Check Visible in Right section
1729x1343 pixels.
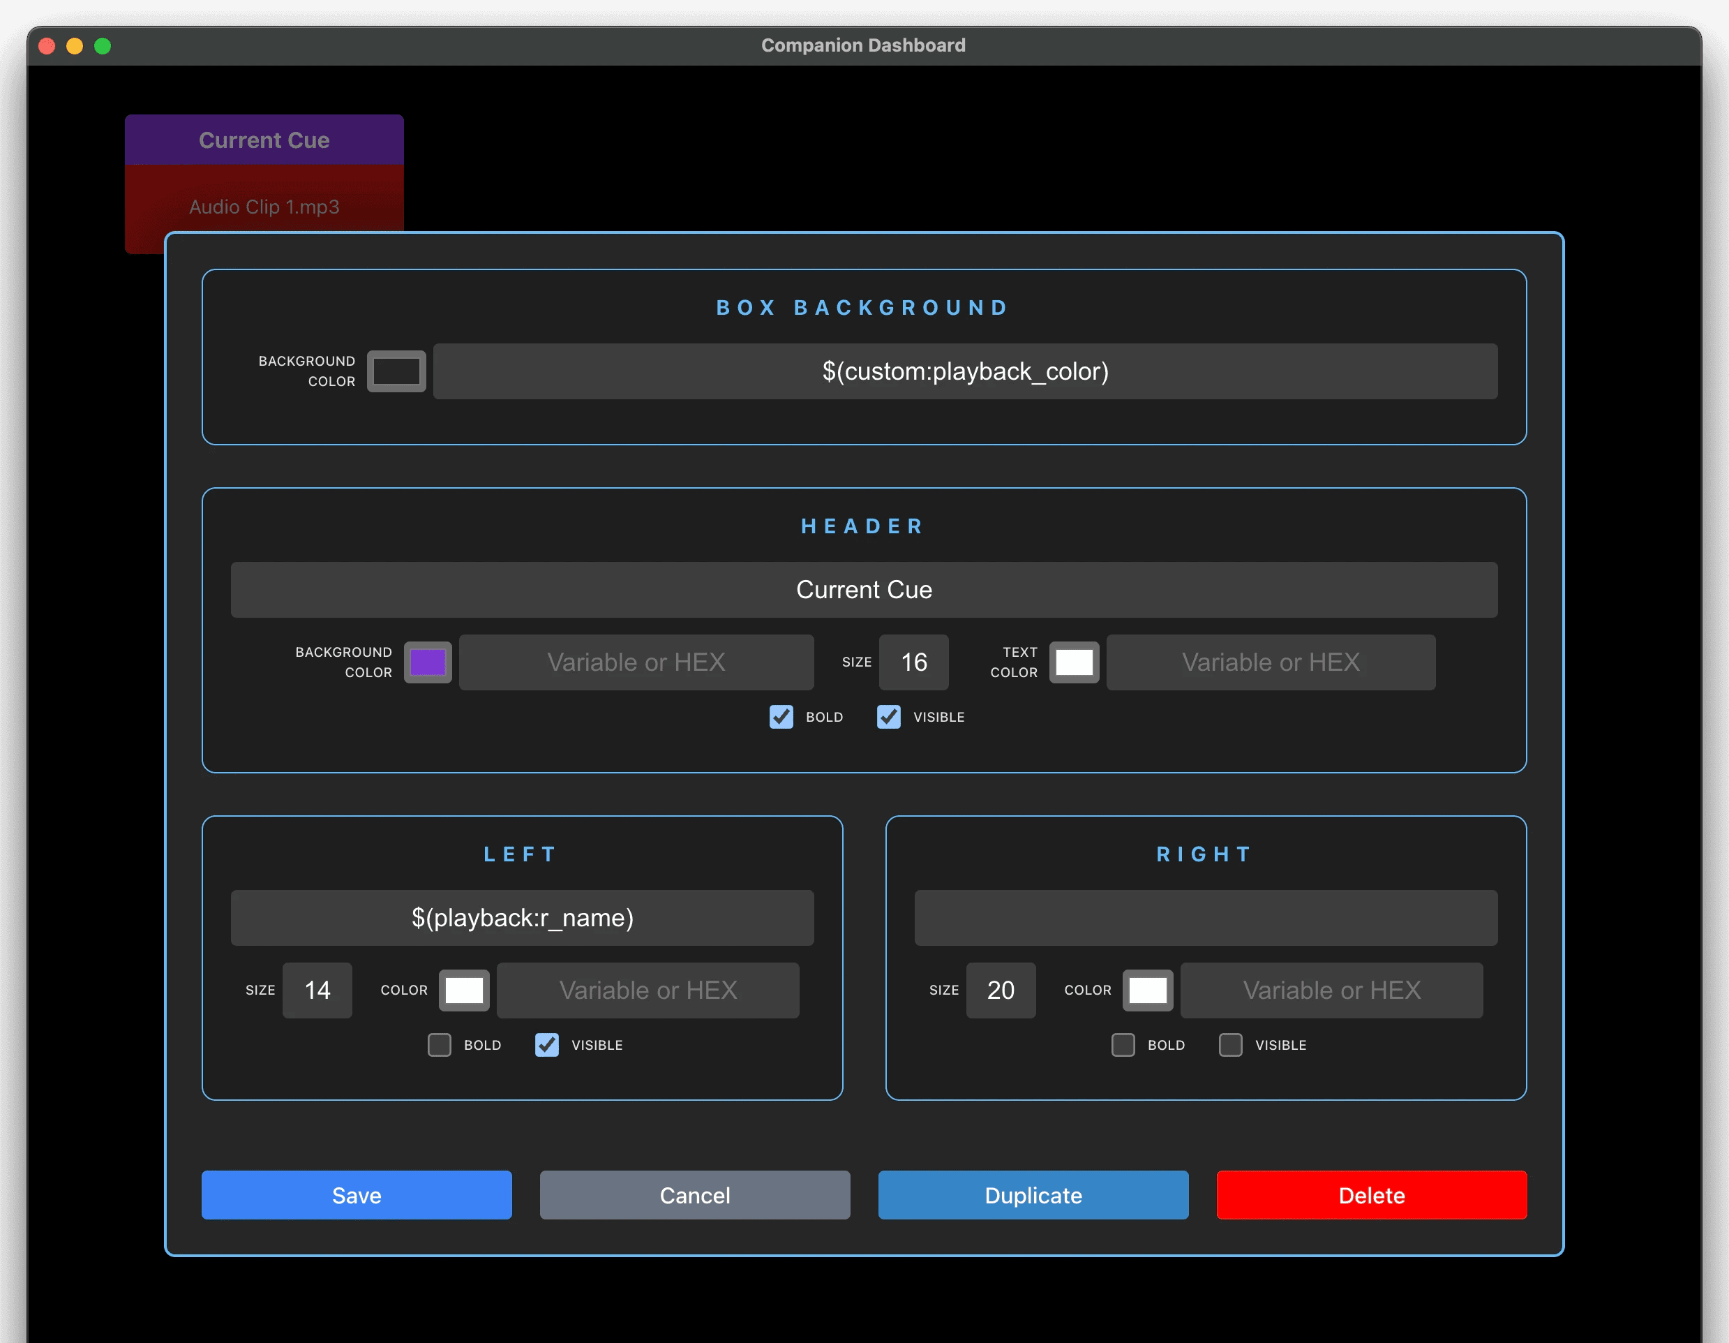point(1230,1044)
